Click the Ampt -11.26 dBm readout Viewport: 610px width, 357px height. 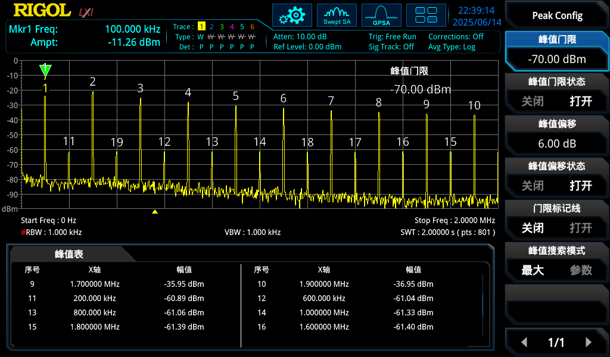click(95, 42)
